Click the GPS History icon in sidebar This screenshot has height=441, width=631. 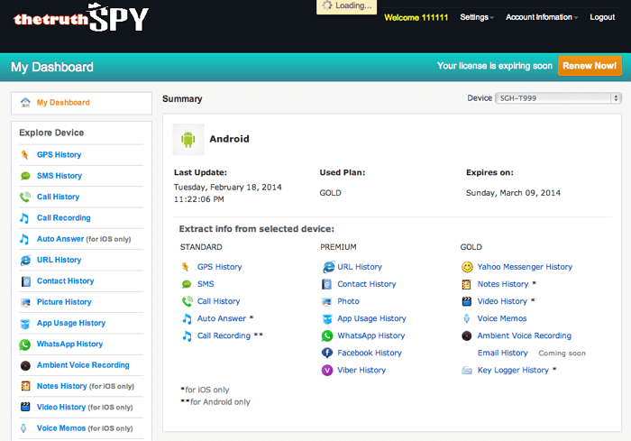24,155
